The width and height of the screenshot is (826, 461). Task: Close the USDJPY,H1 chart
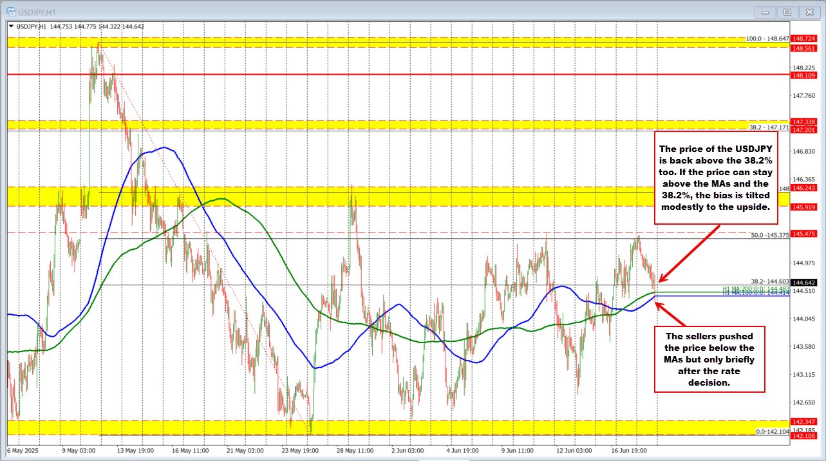[809, 12]
